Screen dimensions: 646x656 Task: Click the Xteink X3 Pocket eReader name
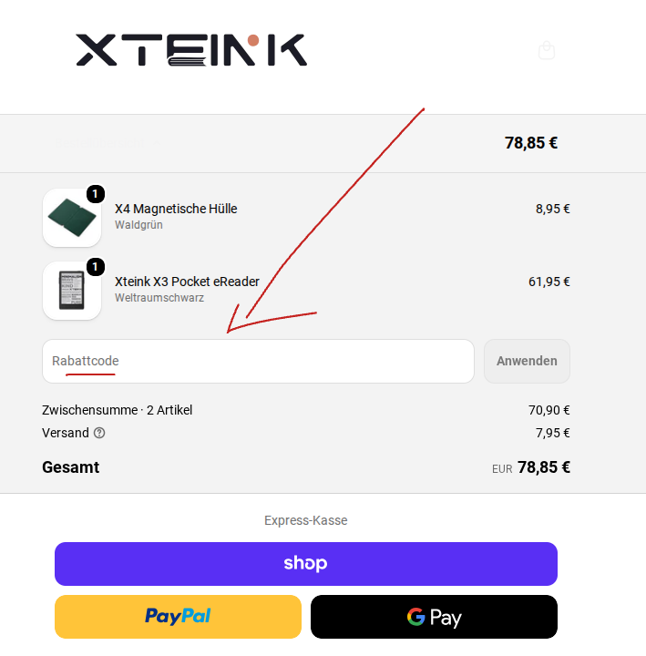pyautogui.click(x=187, y=282)
